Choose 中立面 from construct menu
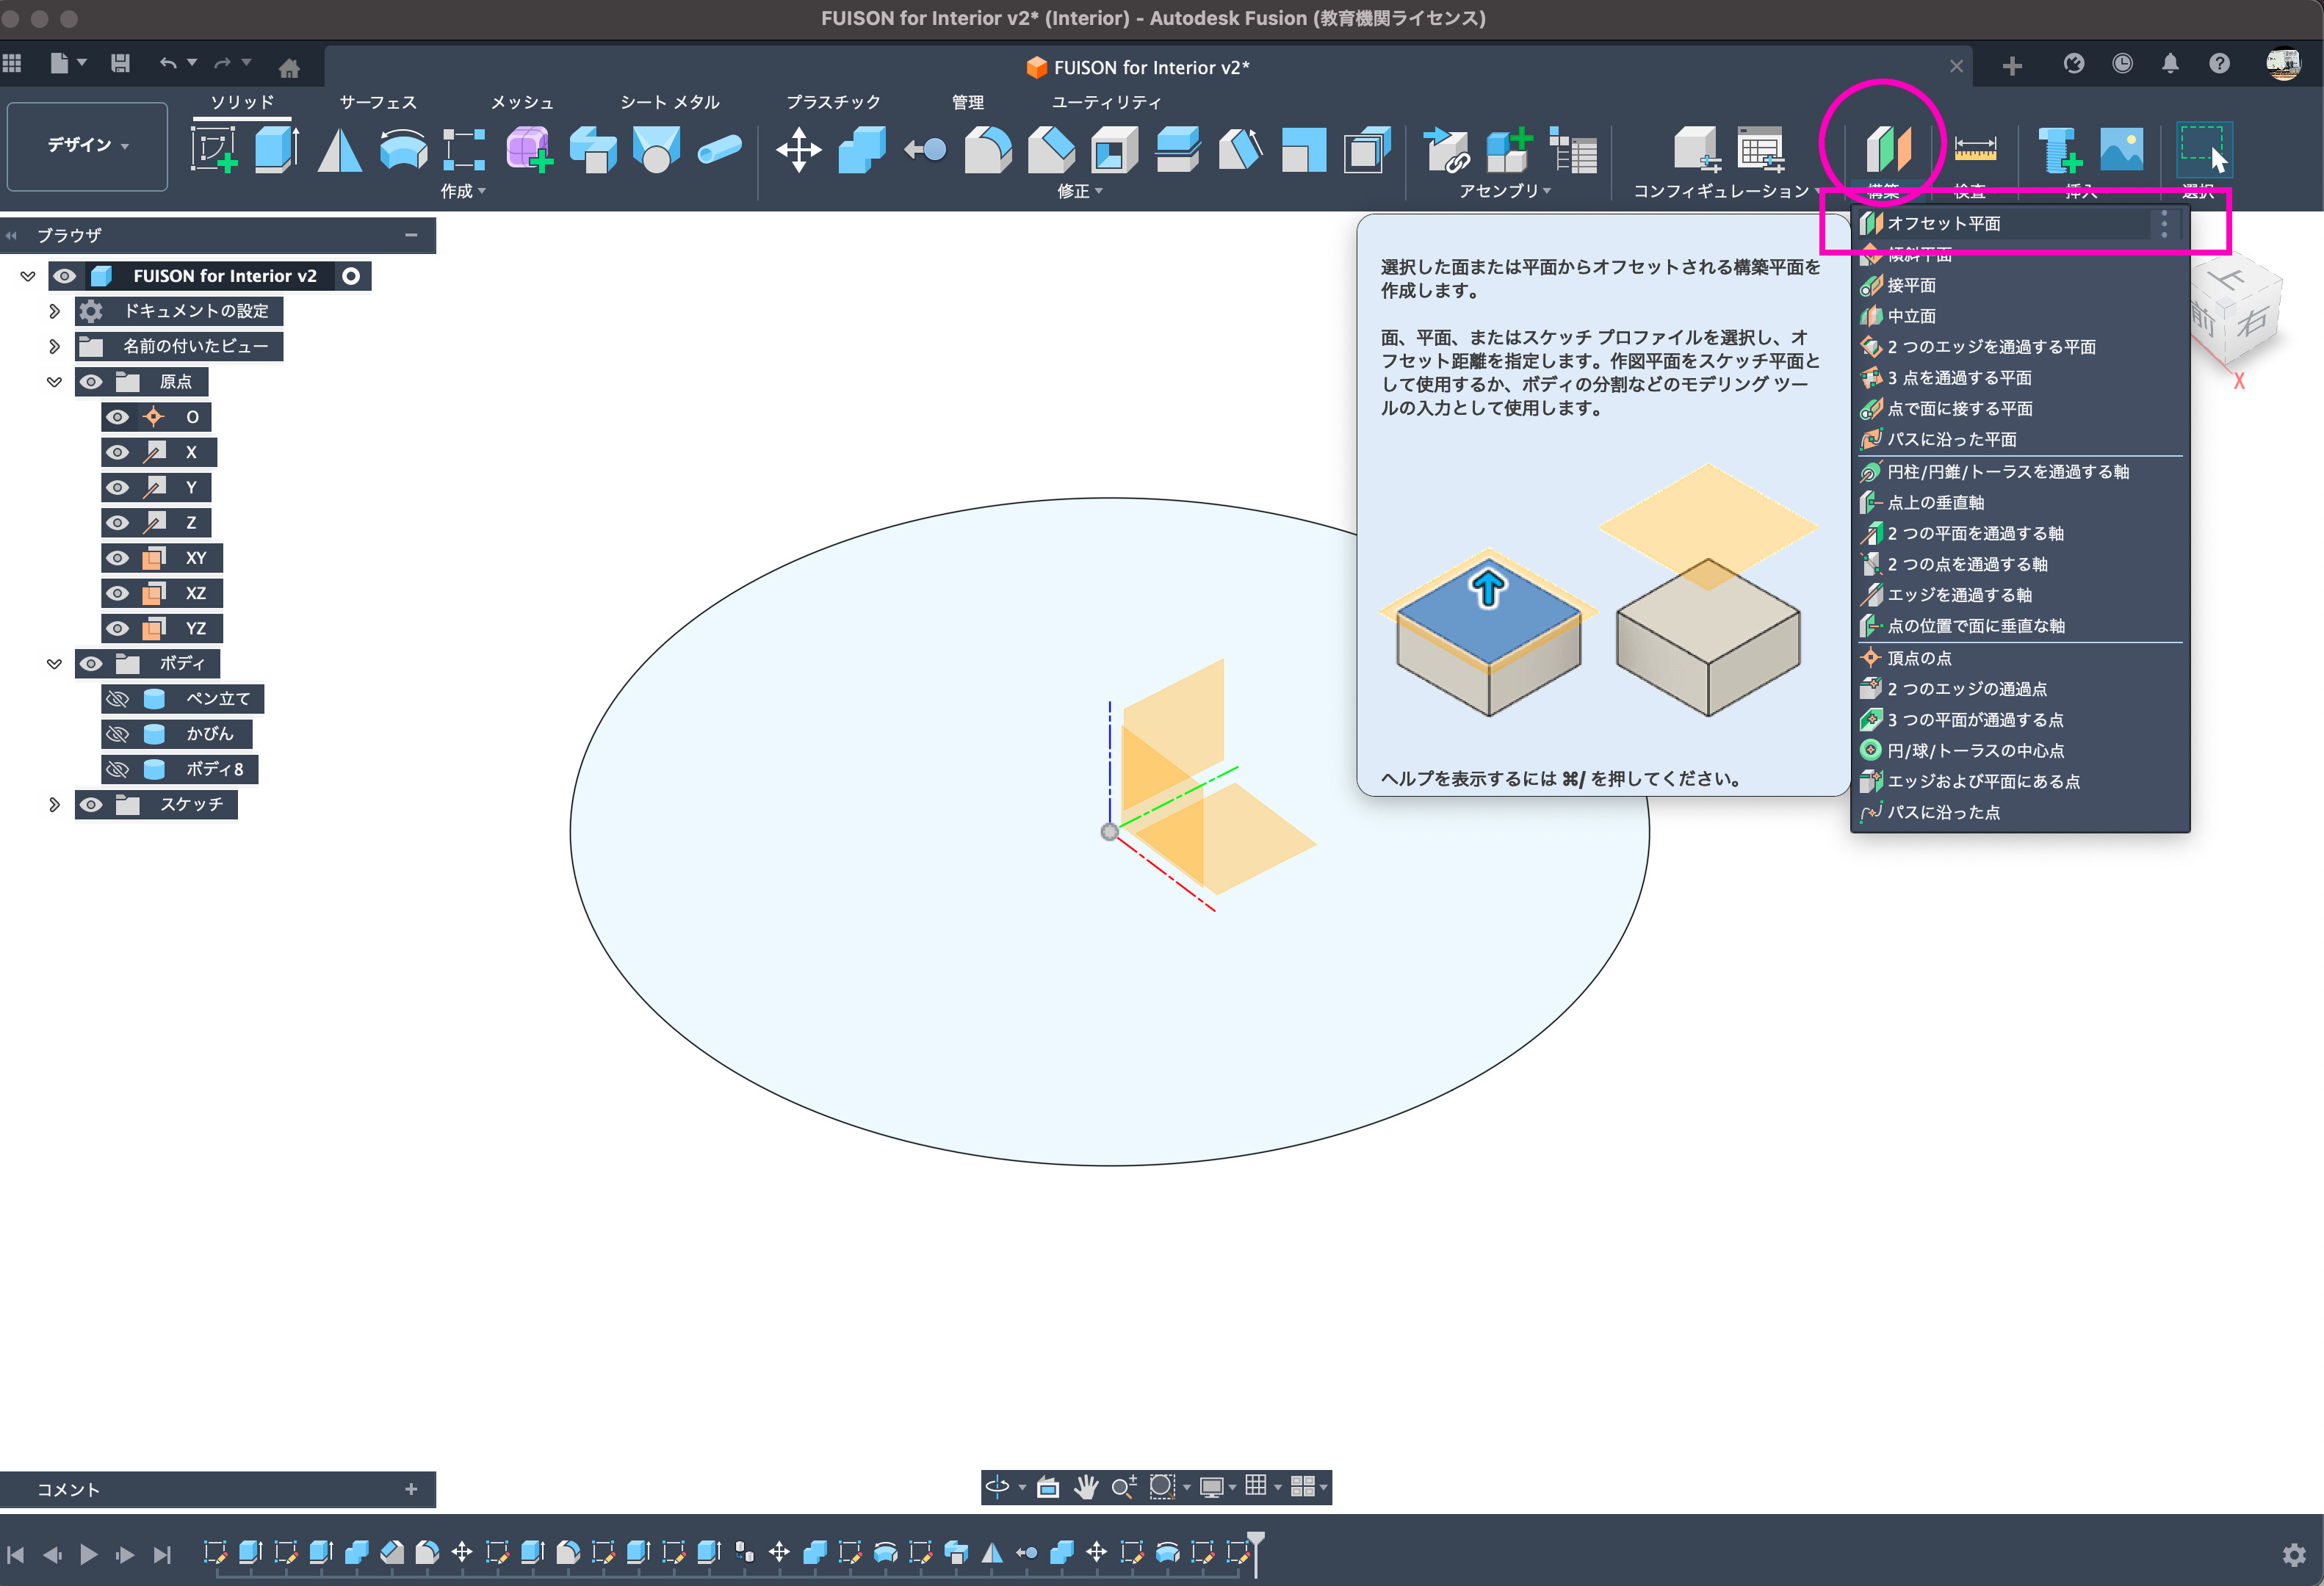The width and height of the screenshot is (2324, 1586). [1911, 316]
